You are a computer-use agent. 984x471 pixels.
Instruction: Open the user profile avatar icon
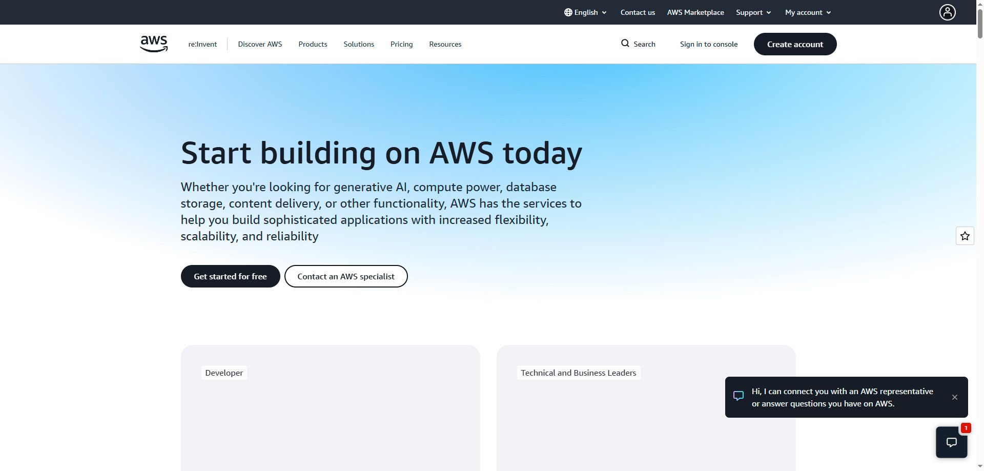tap(947, 12)
